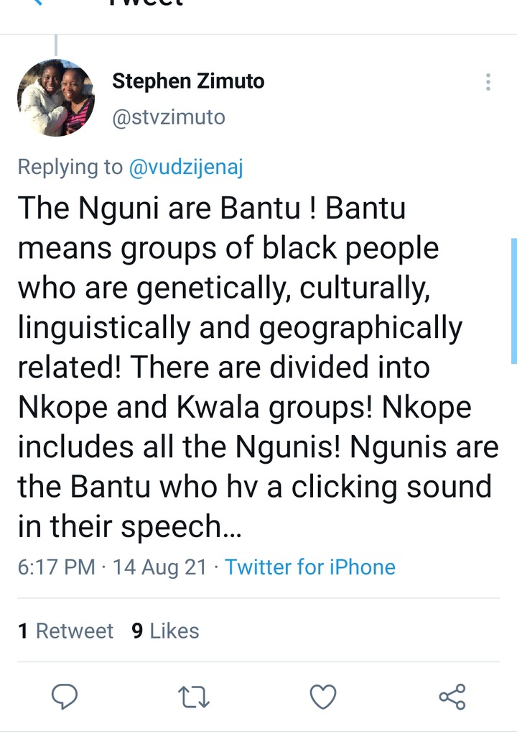
Task: Click the blue scrollbar indicator on the right
Action: (513, 301)
